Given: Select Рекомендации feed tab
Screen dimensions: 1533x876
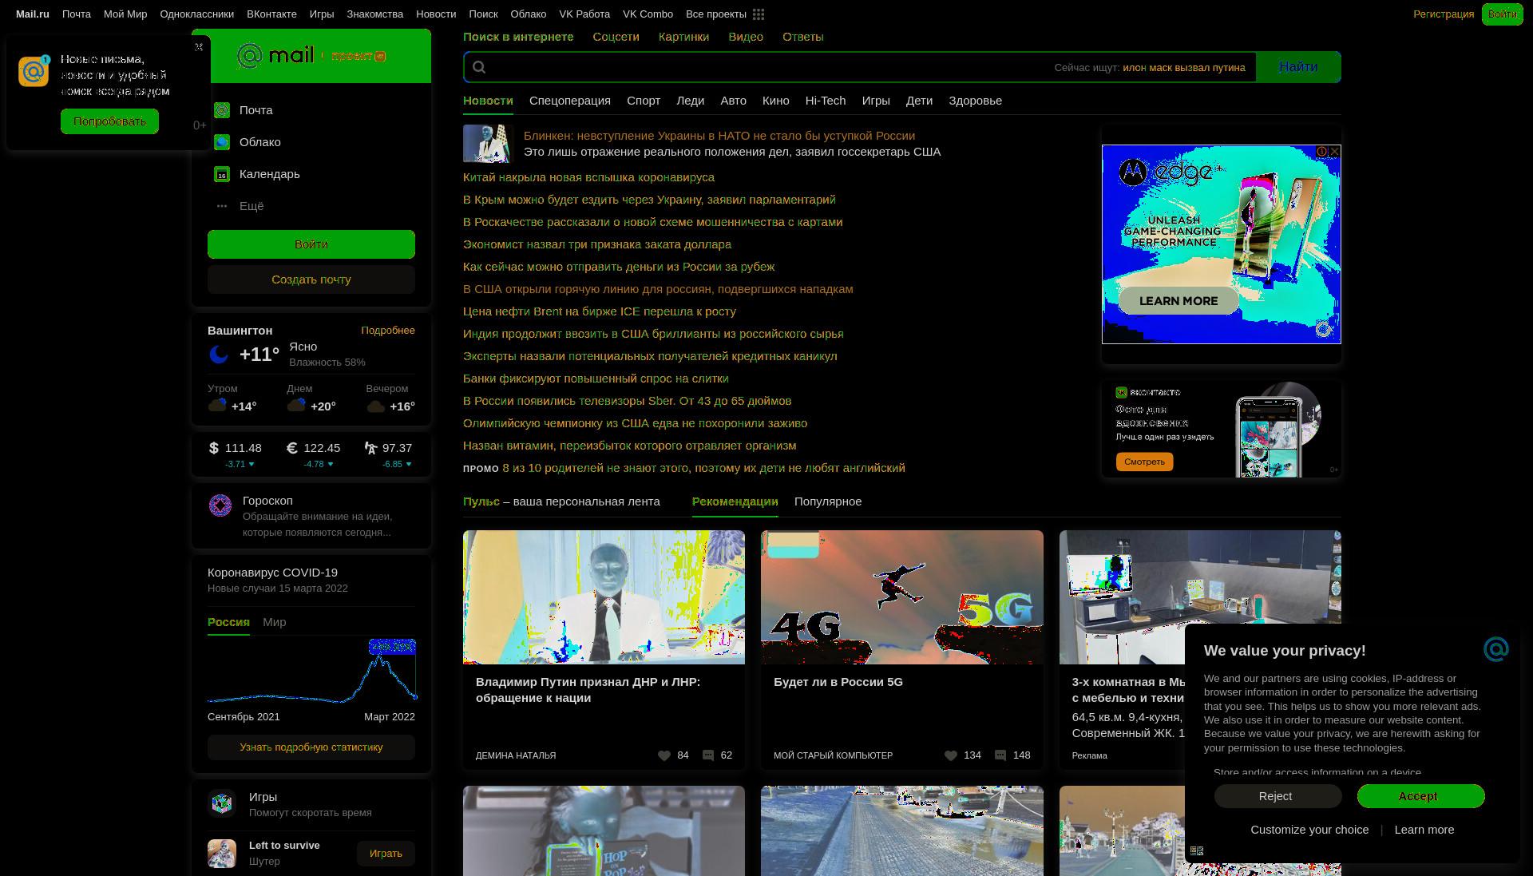Looking at the screenshot, I should (x=735, y=501).
